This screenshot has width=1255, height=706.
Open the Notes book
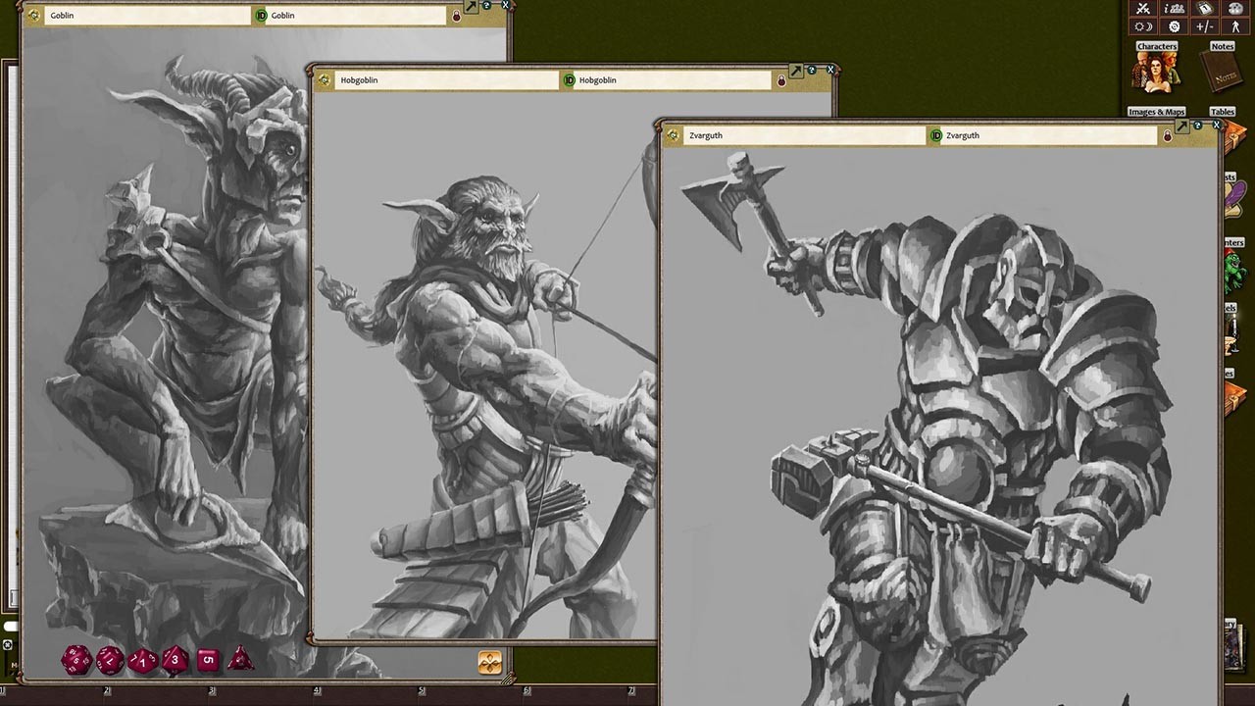1222,74
